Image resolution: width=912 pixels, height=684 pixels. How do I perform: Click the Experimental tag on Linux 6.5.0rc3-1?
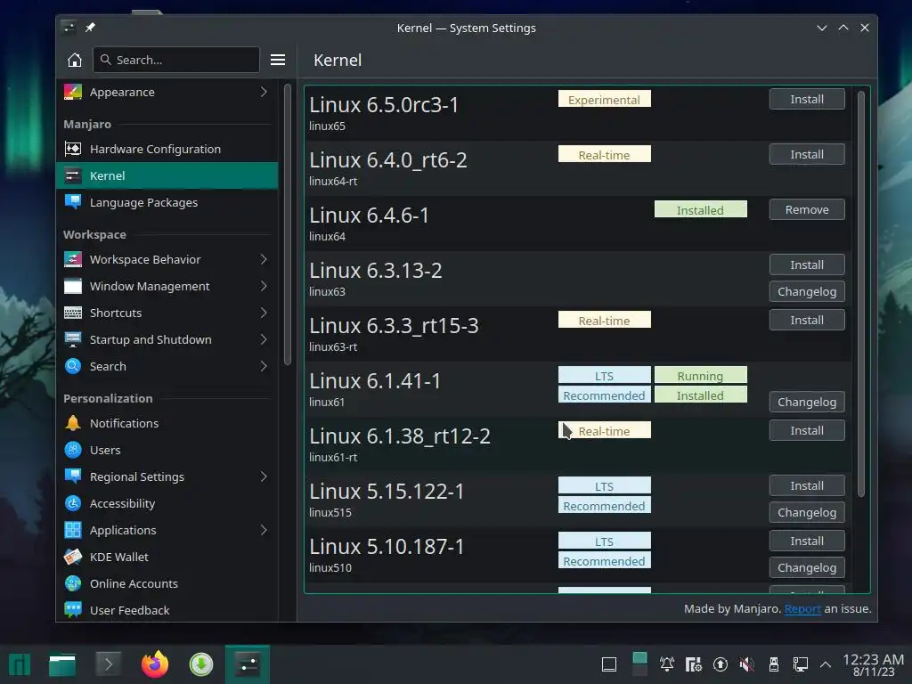(605, 100)
